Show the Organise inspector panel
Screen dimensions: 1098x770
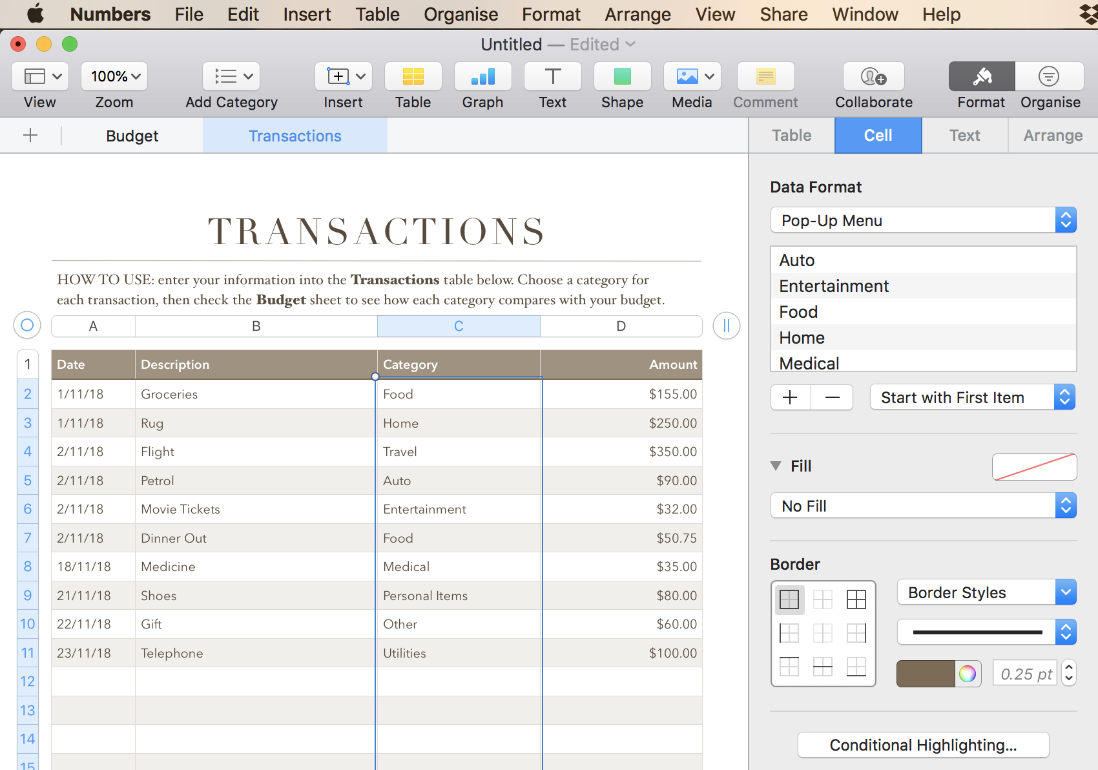coord(1050,76)
